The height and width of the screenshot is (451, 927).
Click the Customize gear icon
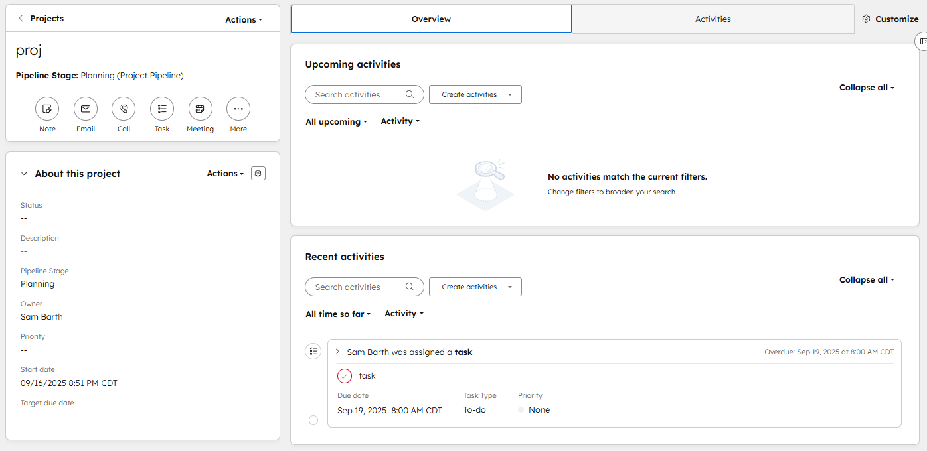point(866,19)
